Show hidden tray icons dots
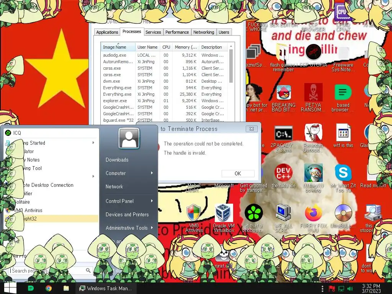Viewport: 392px width, 294px height. point(322,289)
